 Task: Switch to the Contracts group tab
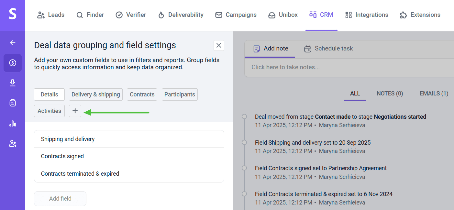(142, 94)
